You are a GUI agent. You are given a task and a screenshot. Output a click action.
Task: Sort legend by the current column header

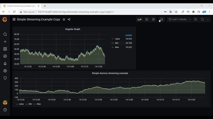coord(128,35)
